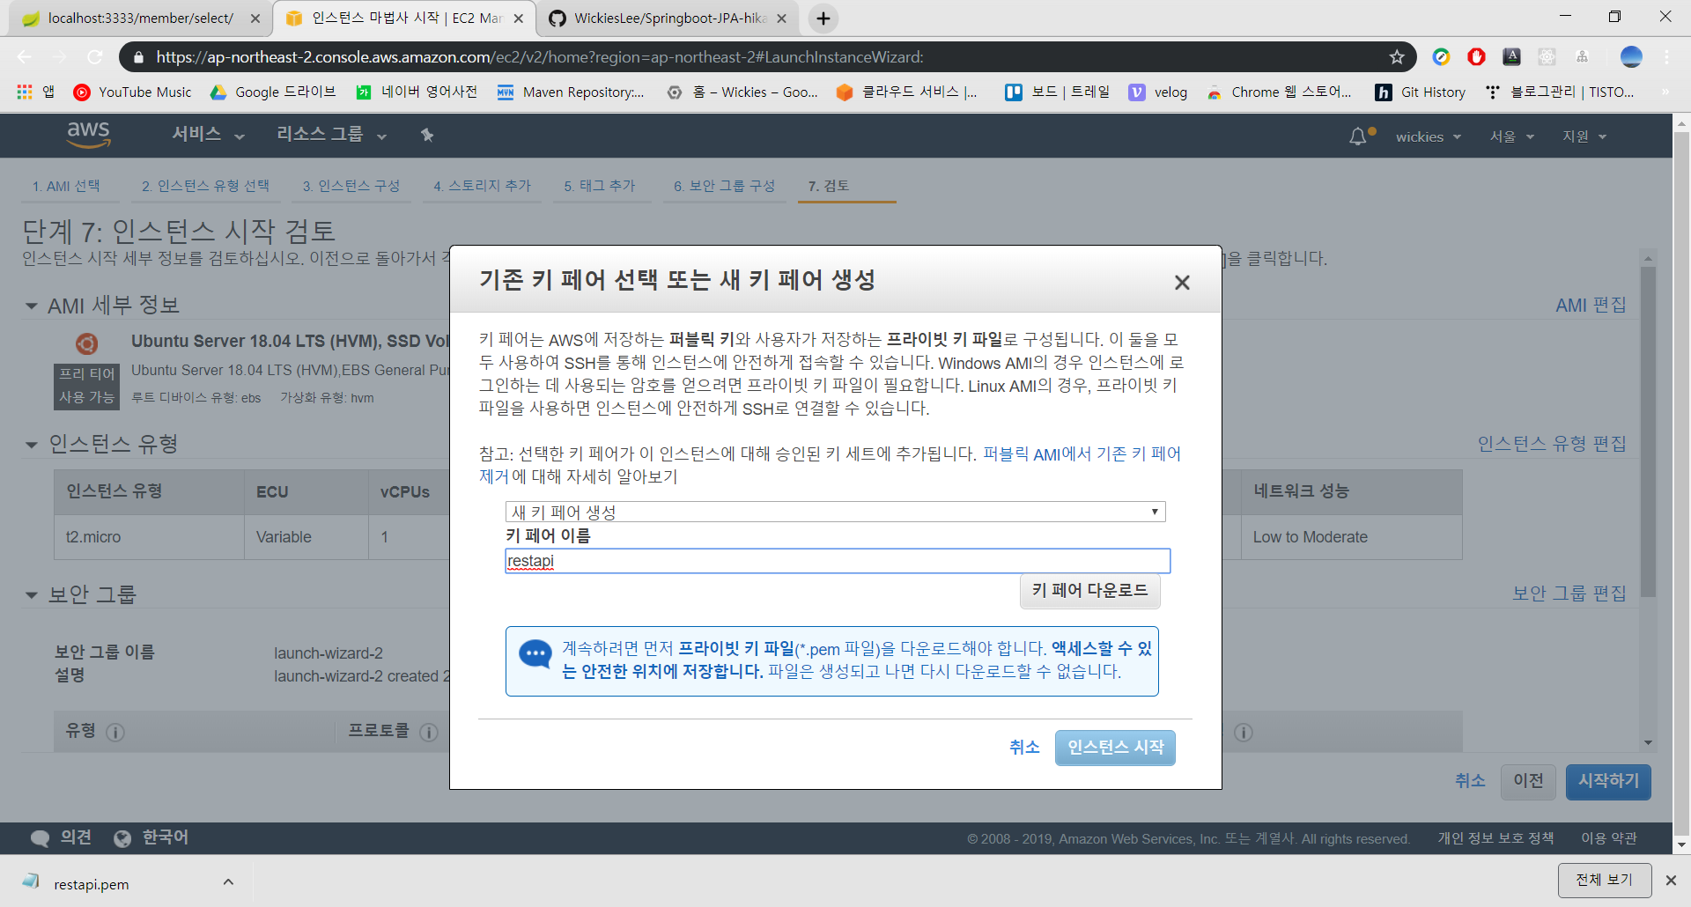Go to step 4. 스토리지 추가
This screenshot has height=907, width=1691.
482,186
